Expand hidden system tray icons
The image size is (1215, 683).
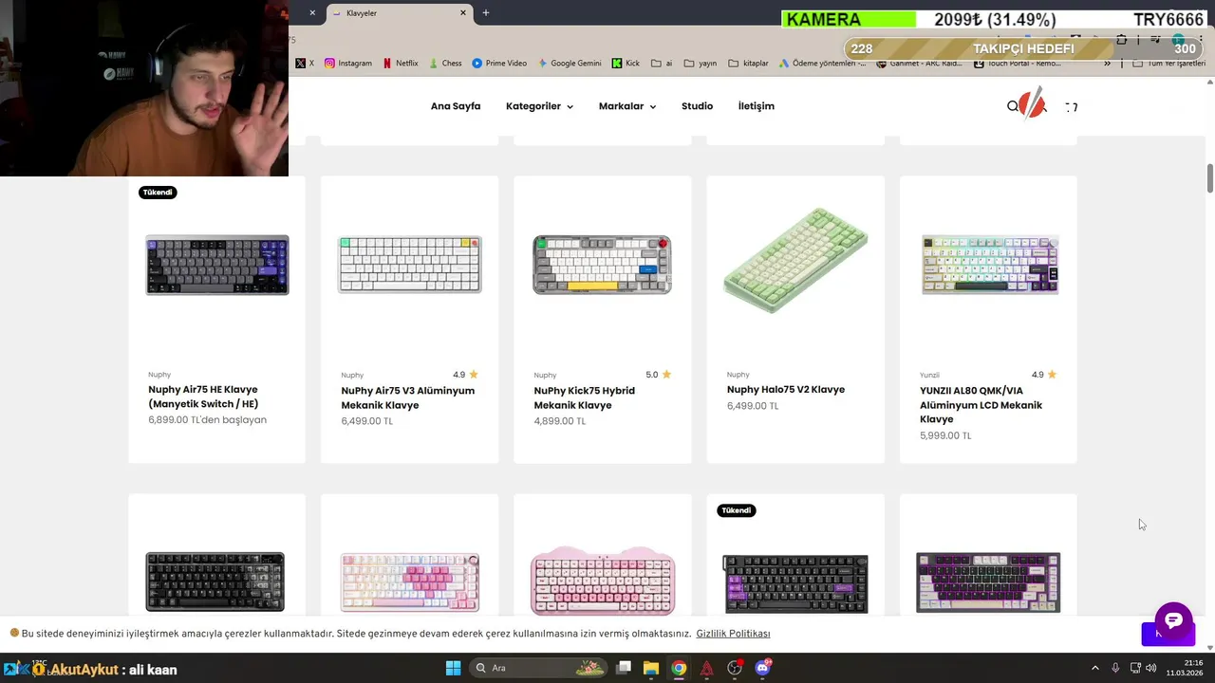tap(1094, 668)
